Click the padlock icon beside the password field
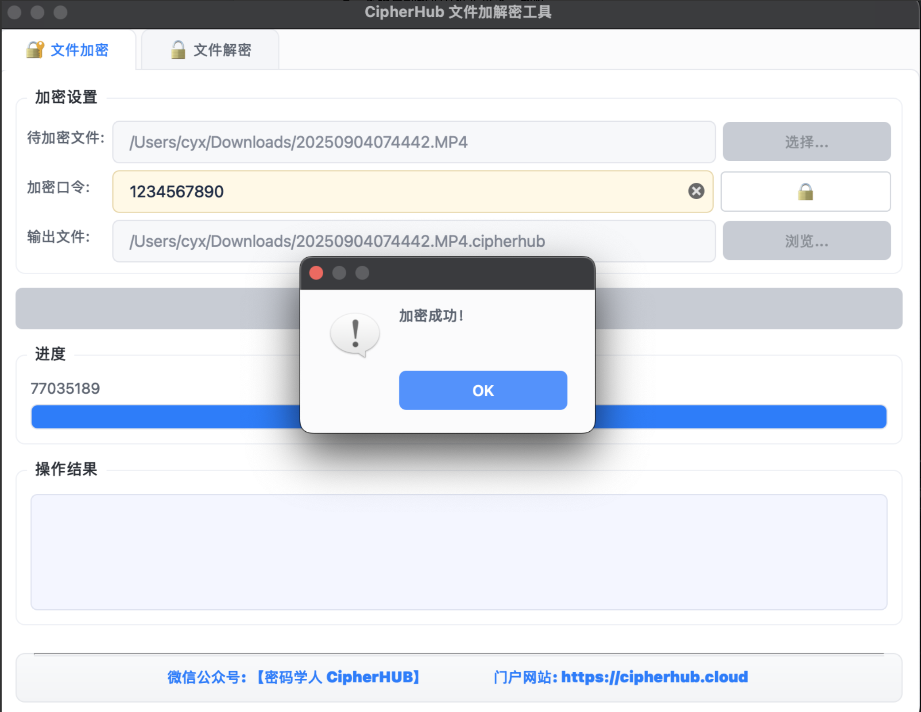 coord(805,192)
